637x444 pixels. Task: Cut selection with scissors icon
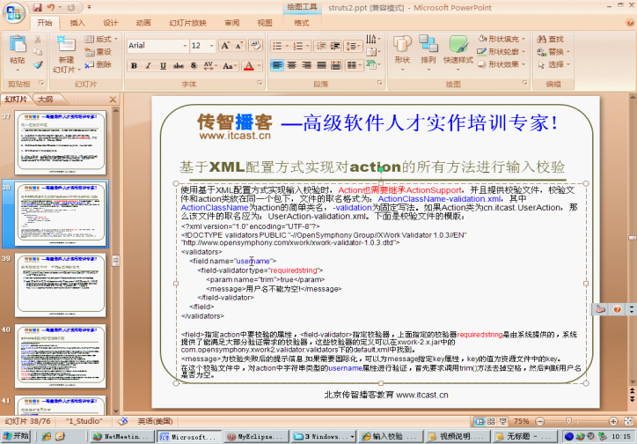coord(37,40)
